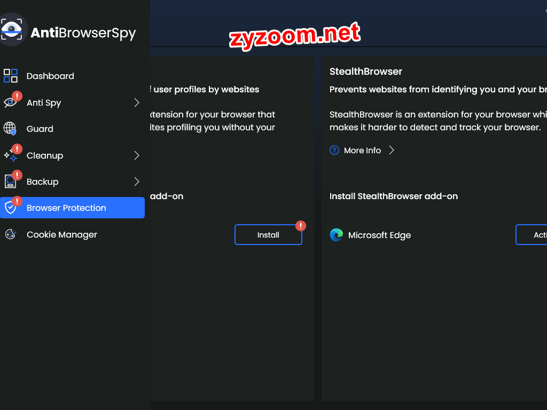Click 'makes it harder to detect' description

pyautogui.click(x=435, y=127)
